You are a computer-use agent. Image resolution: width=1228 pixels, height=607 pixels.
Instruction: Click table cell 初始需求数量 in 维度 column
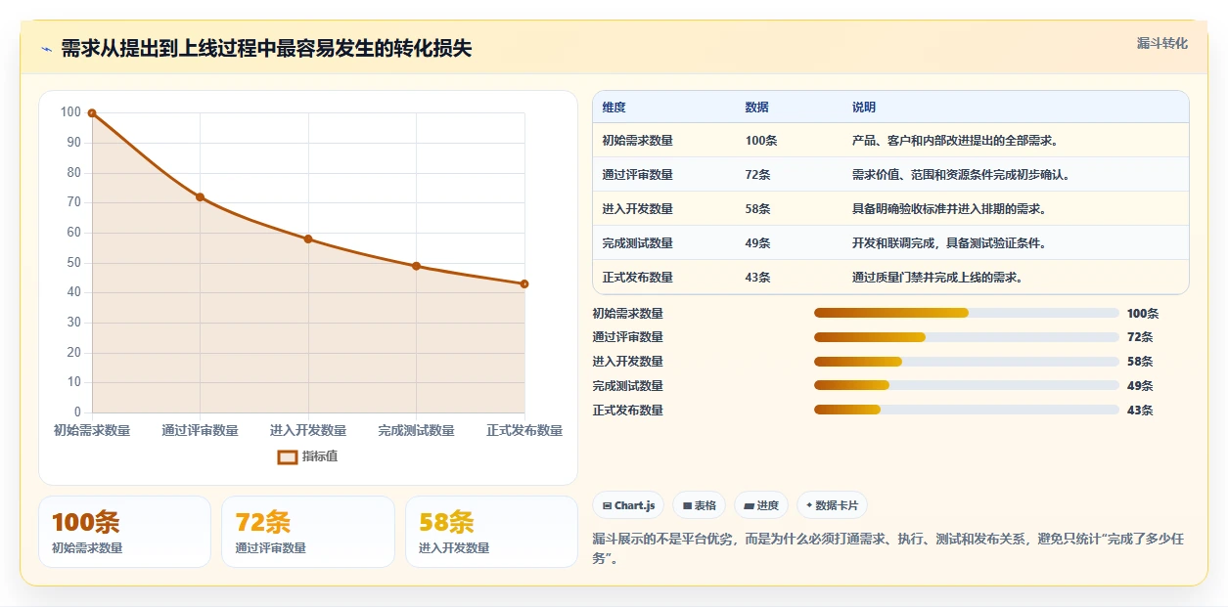point(637,141)
